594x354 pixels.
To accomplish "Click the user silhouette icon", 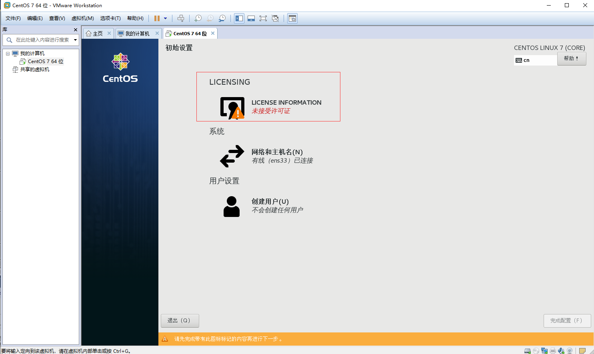I will 232,207.
